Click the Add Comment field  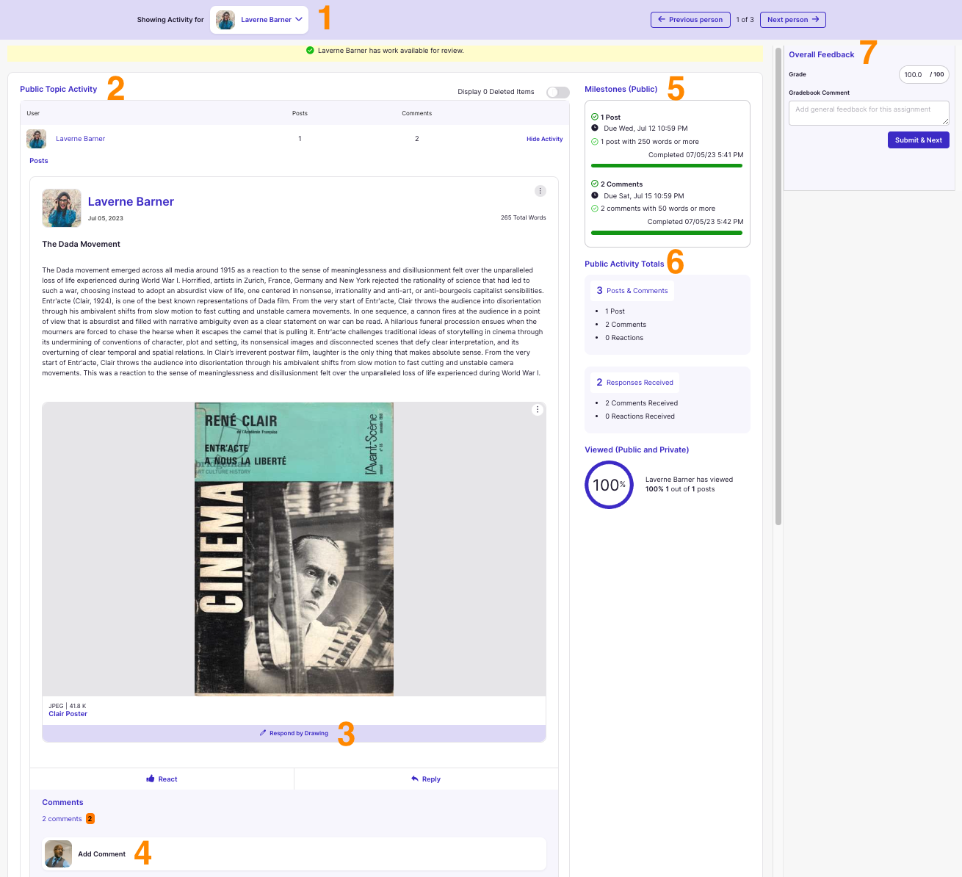[x=294, y=854]
